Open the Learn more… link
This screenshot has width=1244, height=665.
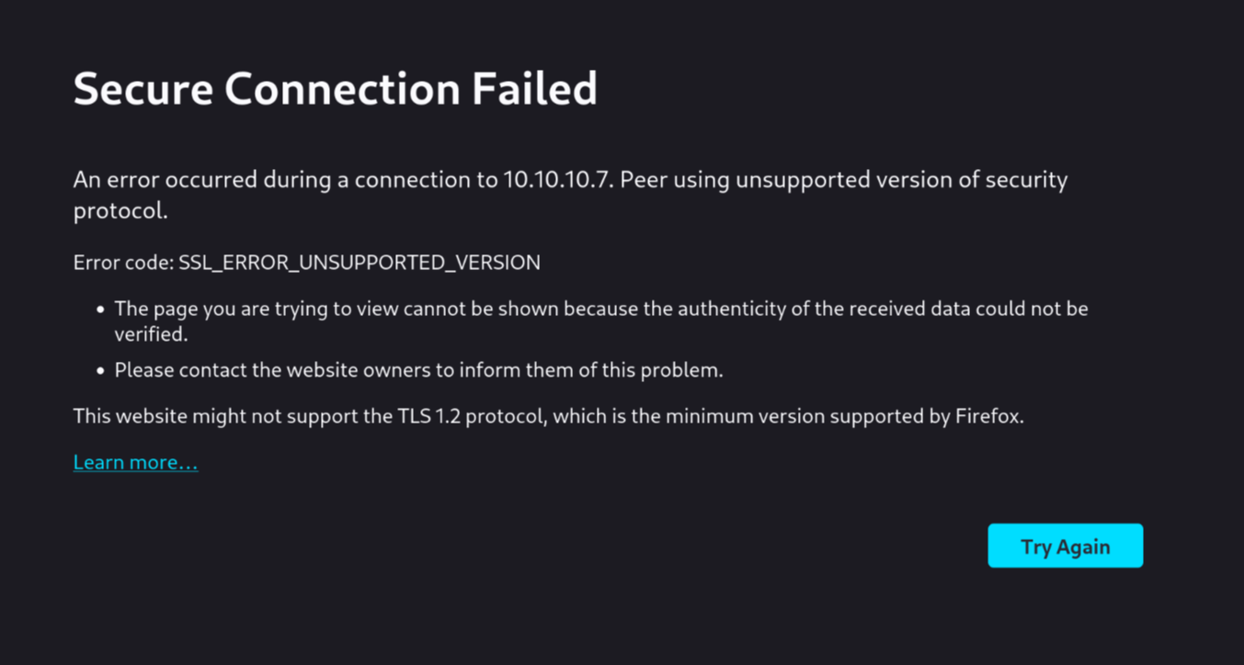(x=136, y=462)
